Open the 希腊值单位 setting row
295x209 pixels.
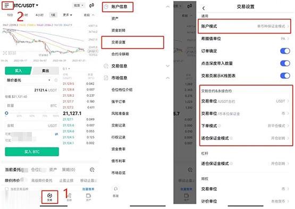pos(245,39)
